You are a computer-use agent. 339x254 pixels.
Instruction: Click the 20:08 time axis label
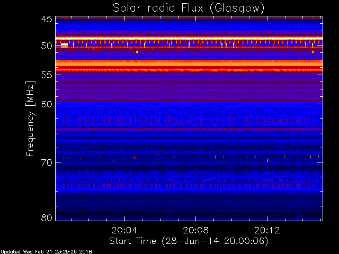tap(196, 231)
